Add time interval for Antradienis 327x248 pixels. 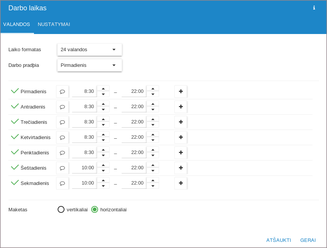point(181,107)
